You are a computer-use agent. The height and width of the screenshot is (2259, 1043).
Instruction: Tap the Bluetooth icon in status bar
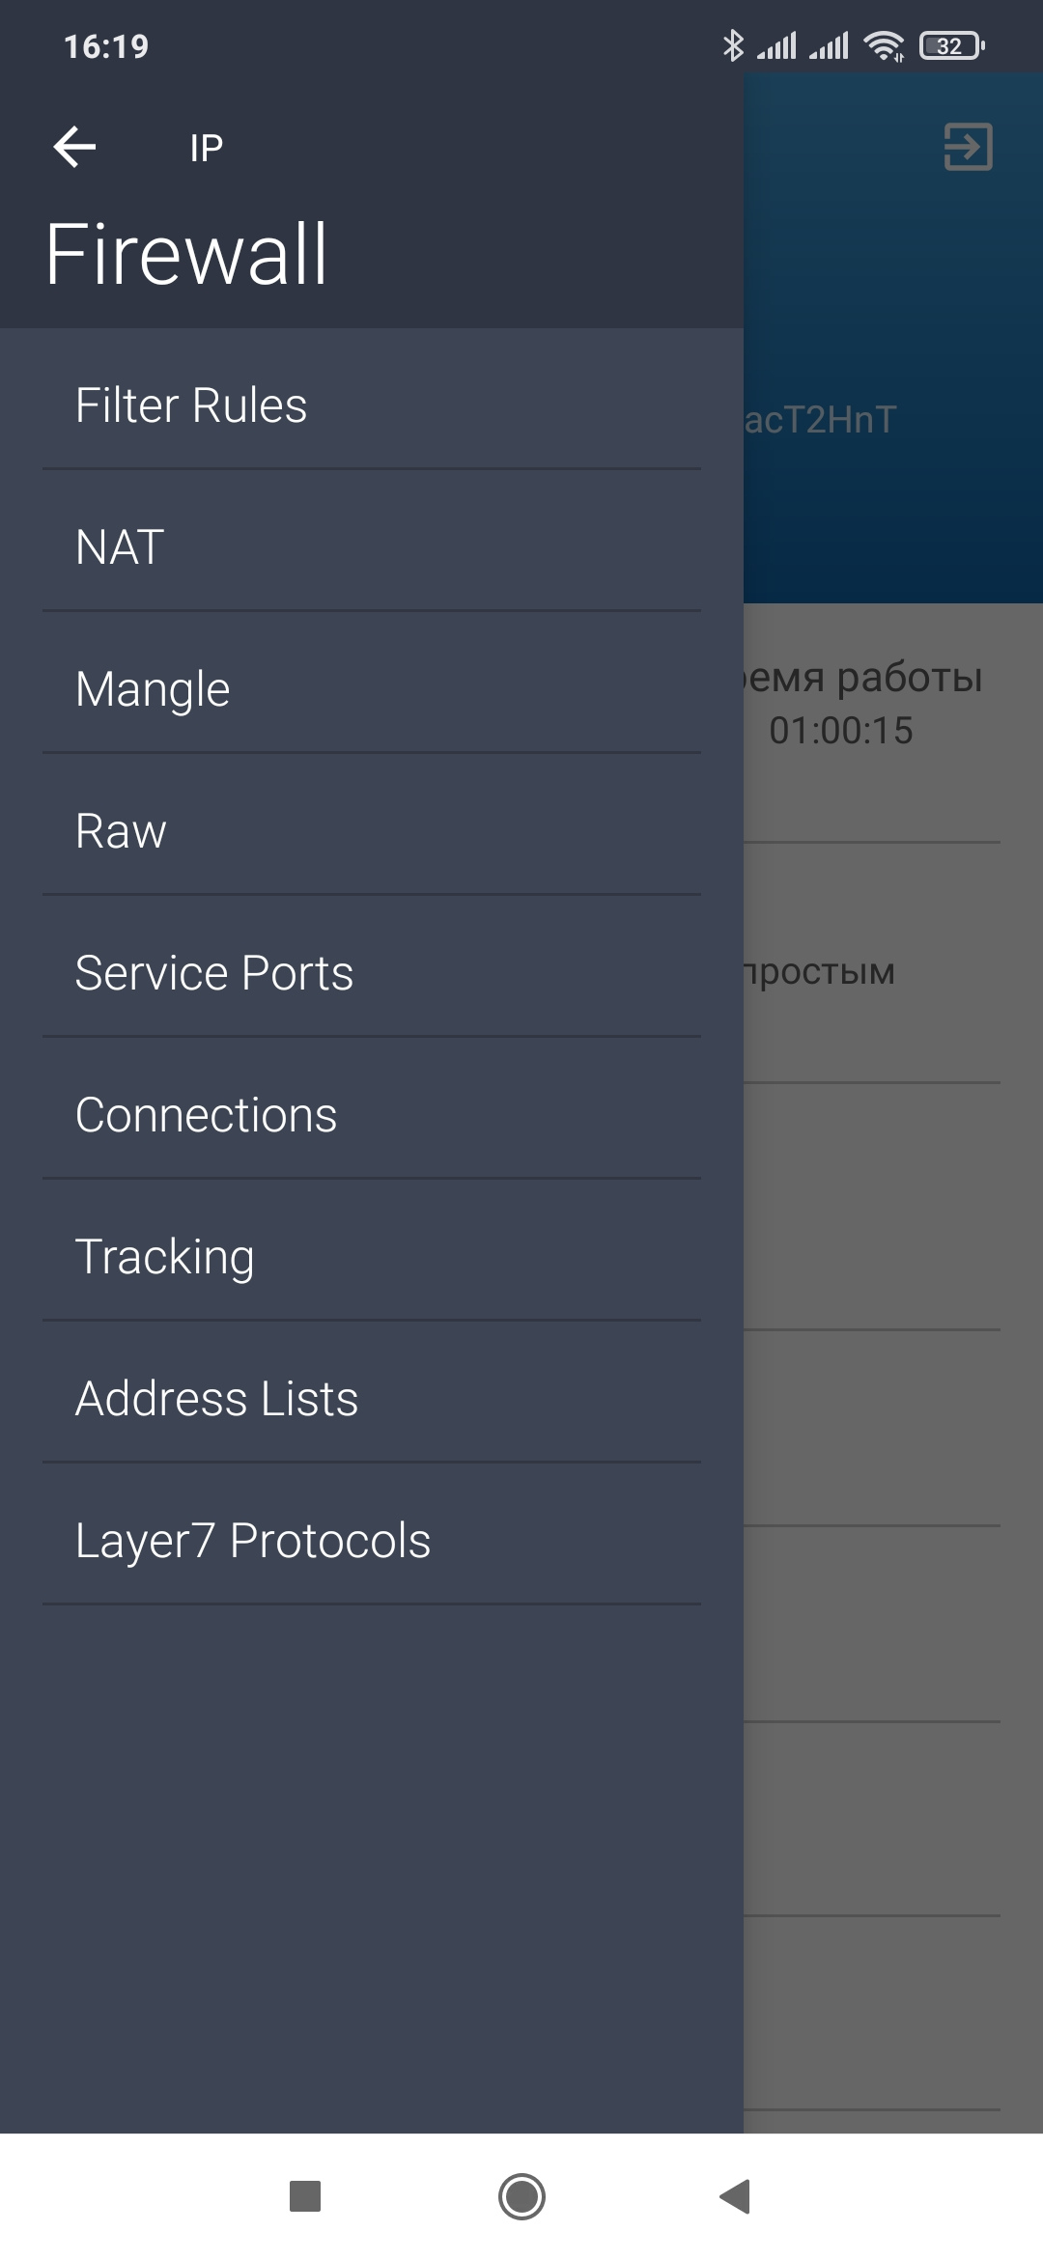pos(733,45)
